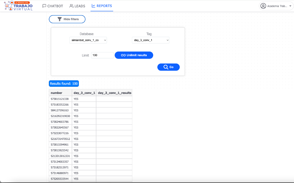294x183 pixels.
Task: Click YES in the 573205533544 row
Action: tap(76, 179)
